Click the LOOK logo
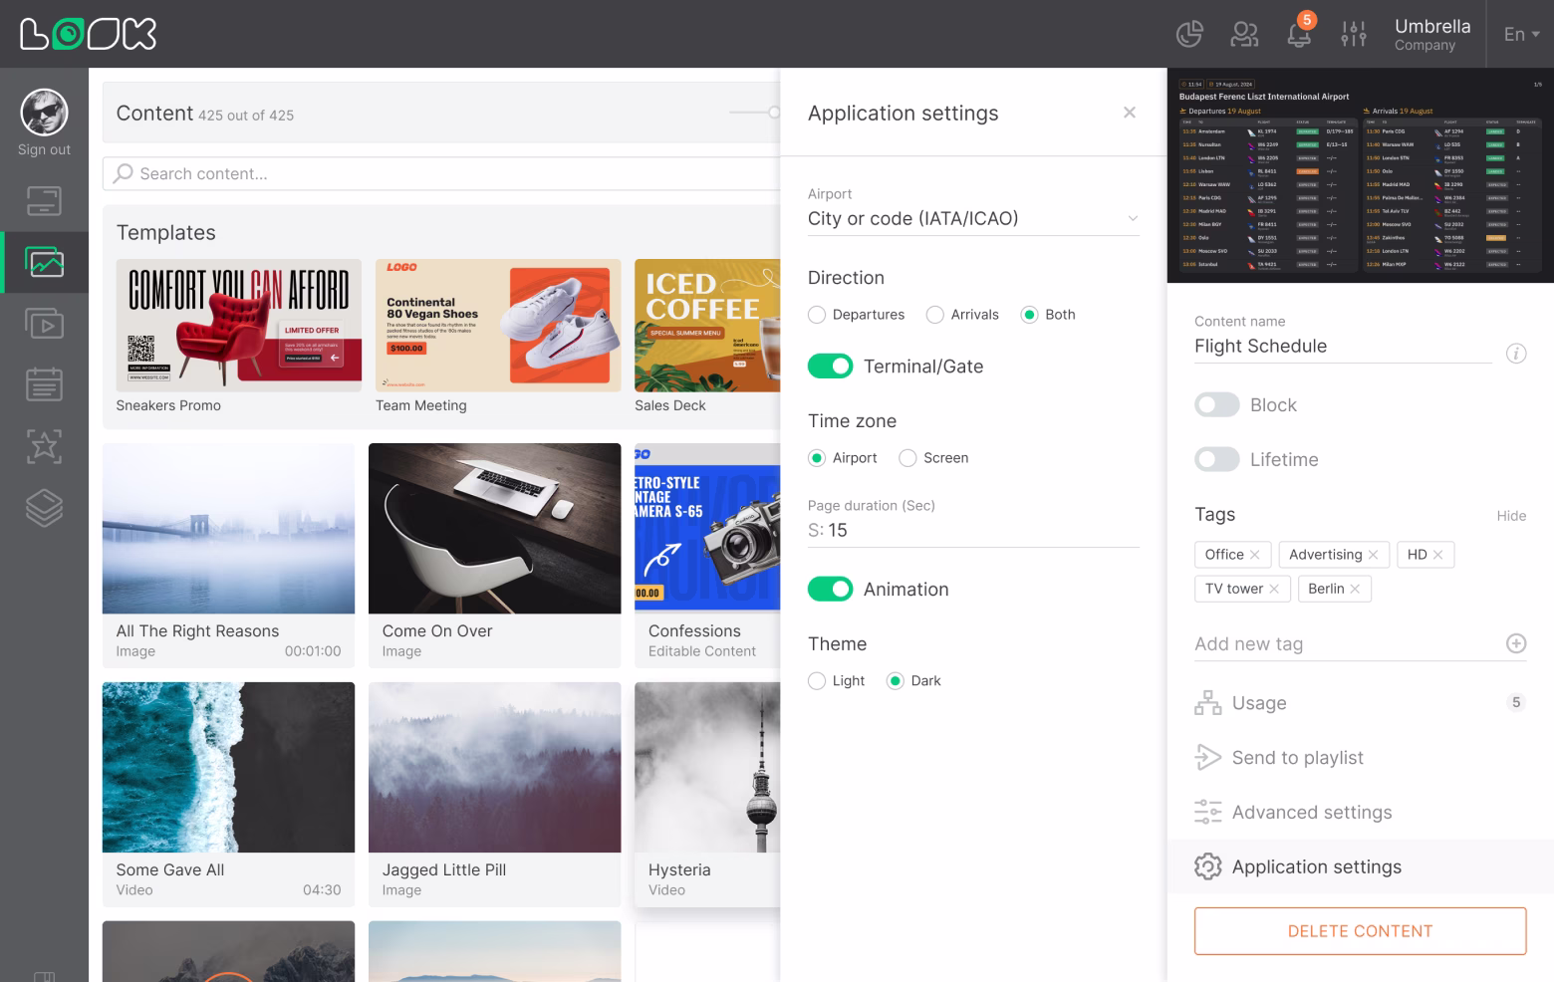The image size is (1554, 982). point(88,34)
